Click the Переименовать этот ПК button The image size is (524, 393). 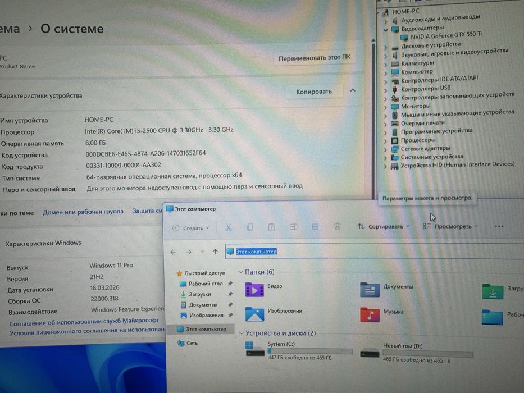pyautogui.click(x=315, y=58)
